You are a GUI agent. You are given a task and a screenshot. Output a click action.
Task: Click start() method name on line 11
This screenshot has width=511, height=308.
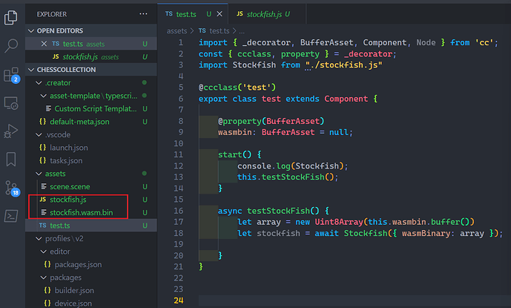tap(230, 154)
